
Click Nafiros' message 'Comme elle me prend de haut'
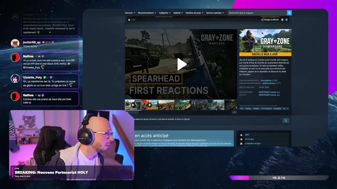pyautogui.click(x=47, y=101)
